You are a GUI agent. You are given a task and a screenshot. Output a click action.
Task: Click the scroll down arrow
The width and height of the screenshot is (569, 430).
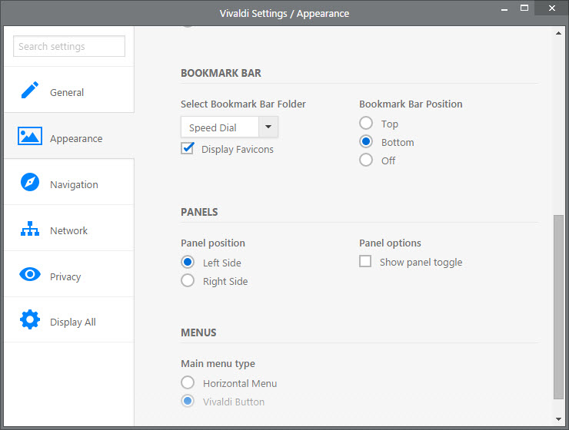click(x=558, y=419)
